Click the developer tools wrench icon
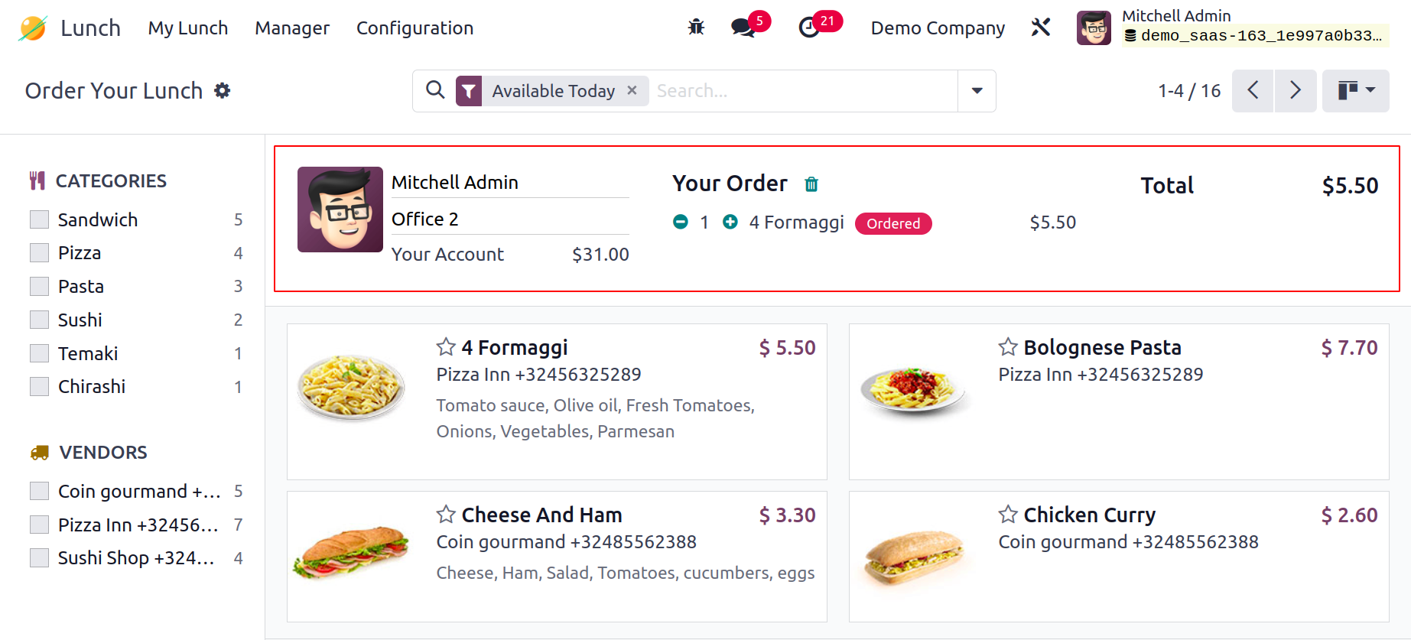1411x640 pixels. [x=1041, y=28]
